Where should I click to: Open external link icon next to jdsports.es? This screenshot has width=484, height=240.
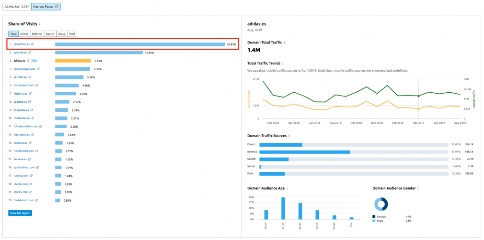point(30,94)
